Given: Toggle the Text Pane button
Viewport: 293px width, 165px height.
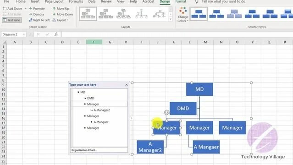Looking at the screenshot, I should [x=12, y=20].
